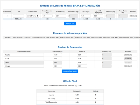140x105 pixels.
Task: Click the Anticipo percentage field
Action: click(x=57, y=66)
